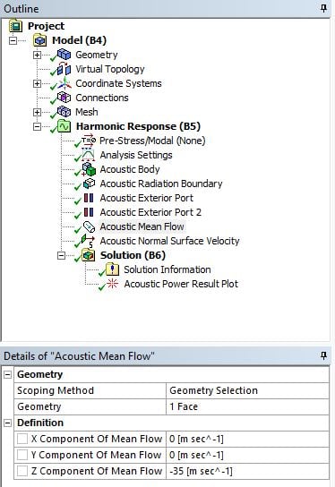Click the Geometry cube icon in outline
This screenshot has width=335, height=487.
[x=64, y=55]
